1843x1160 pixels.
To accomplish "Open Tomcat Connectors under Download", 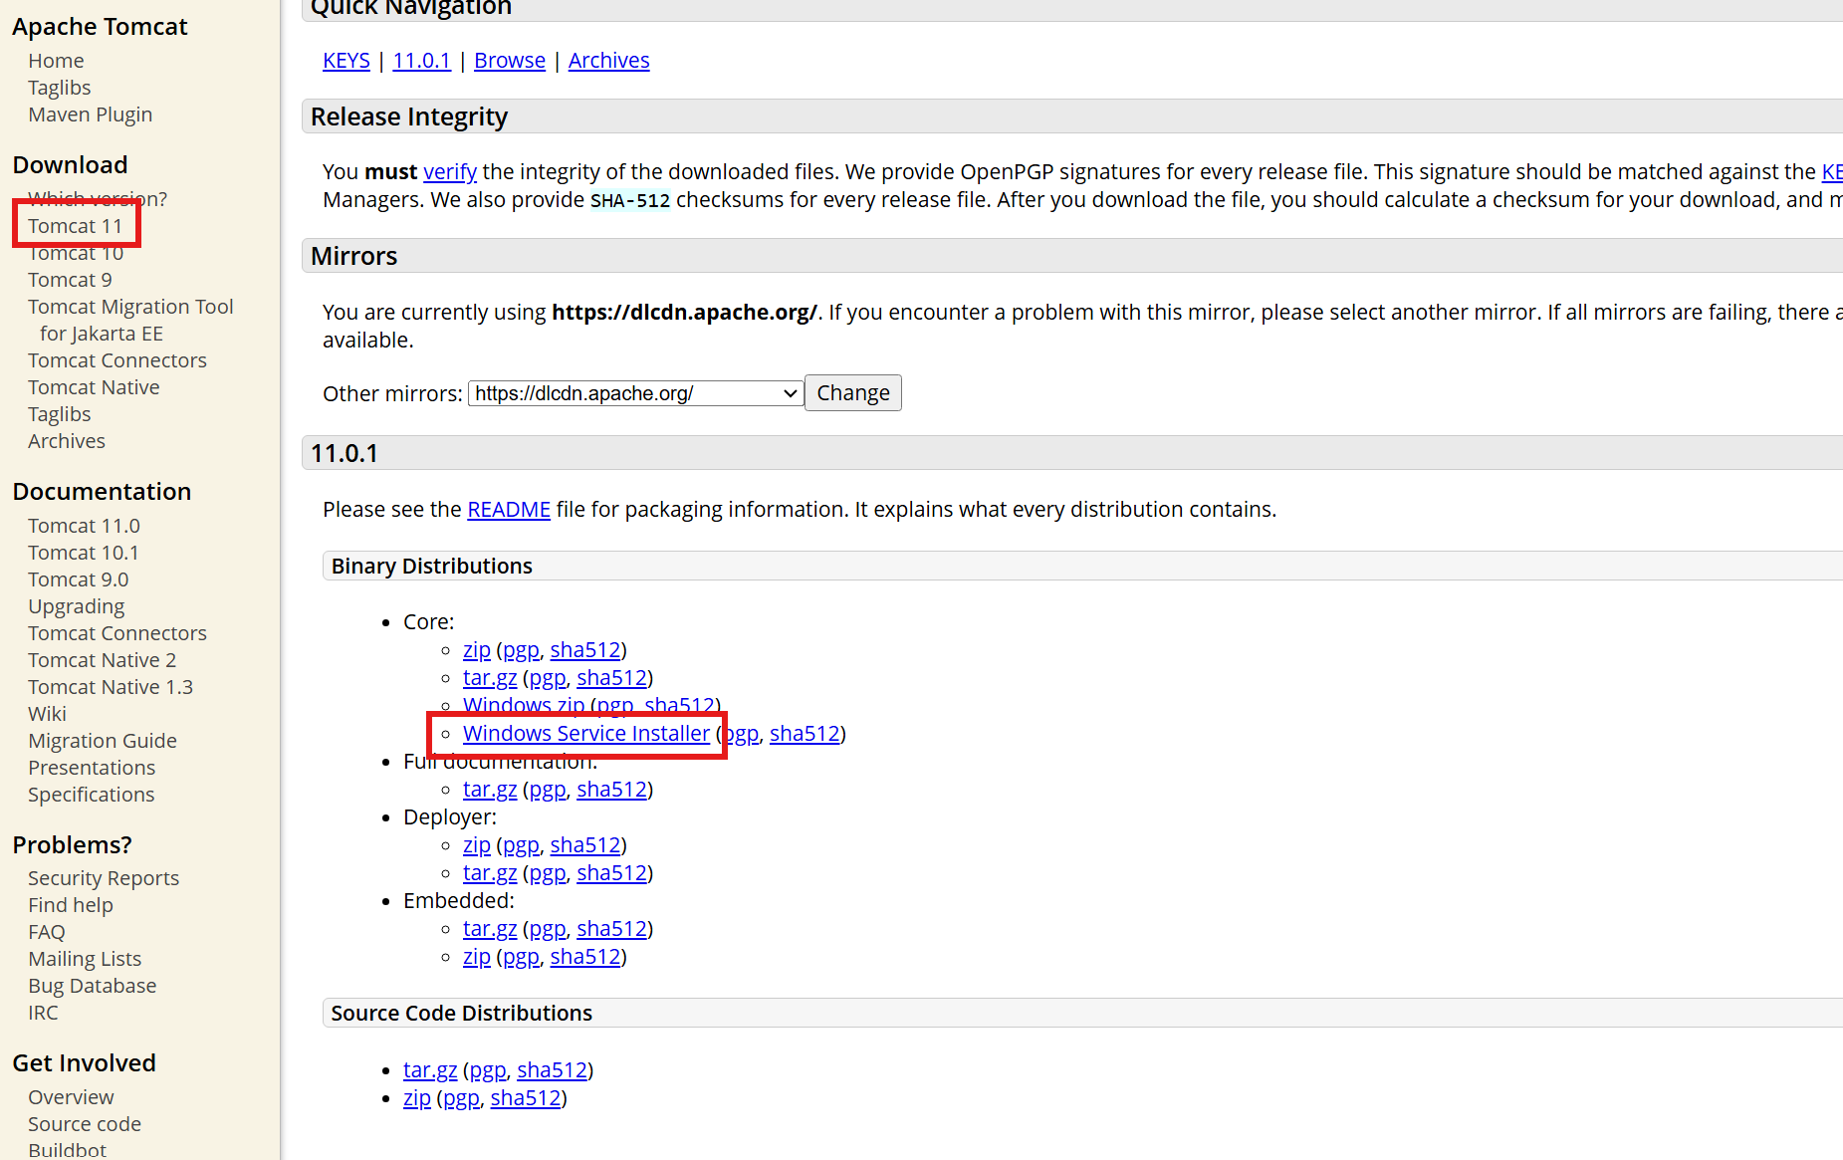I will pyautogui.click(x=116, y=360).
